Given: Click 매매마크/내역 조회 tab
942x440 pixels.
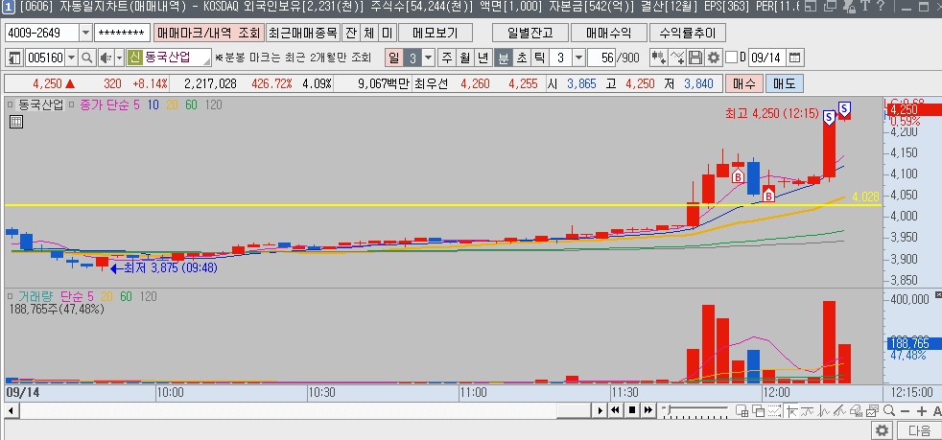Looking at the screenshot, I should pyautogui.click(x=209, y=33).
